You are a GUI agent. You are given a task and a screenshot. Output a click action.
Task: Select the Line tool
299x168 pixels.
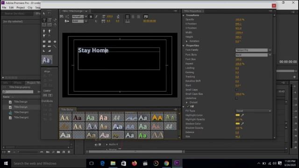[x=55, y=46]
